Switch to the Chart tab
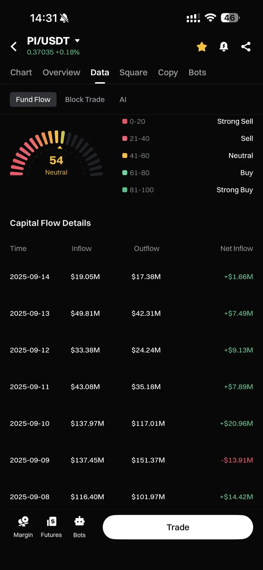Screen dimensions: 263x570 click(x=21, y=72)
